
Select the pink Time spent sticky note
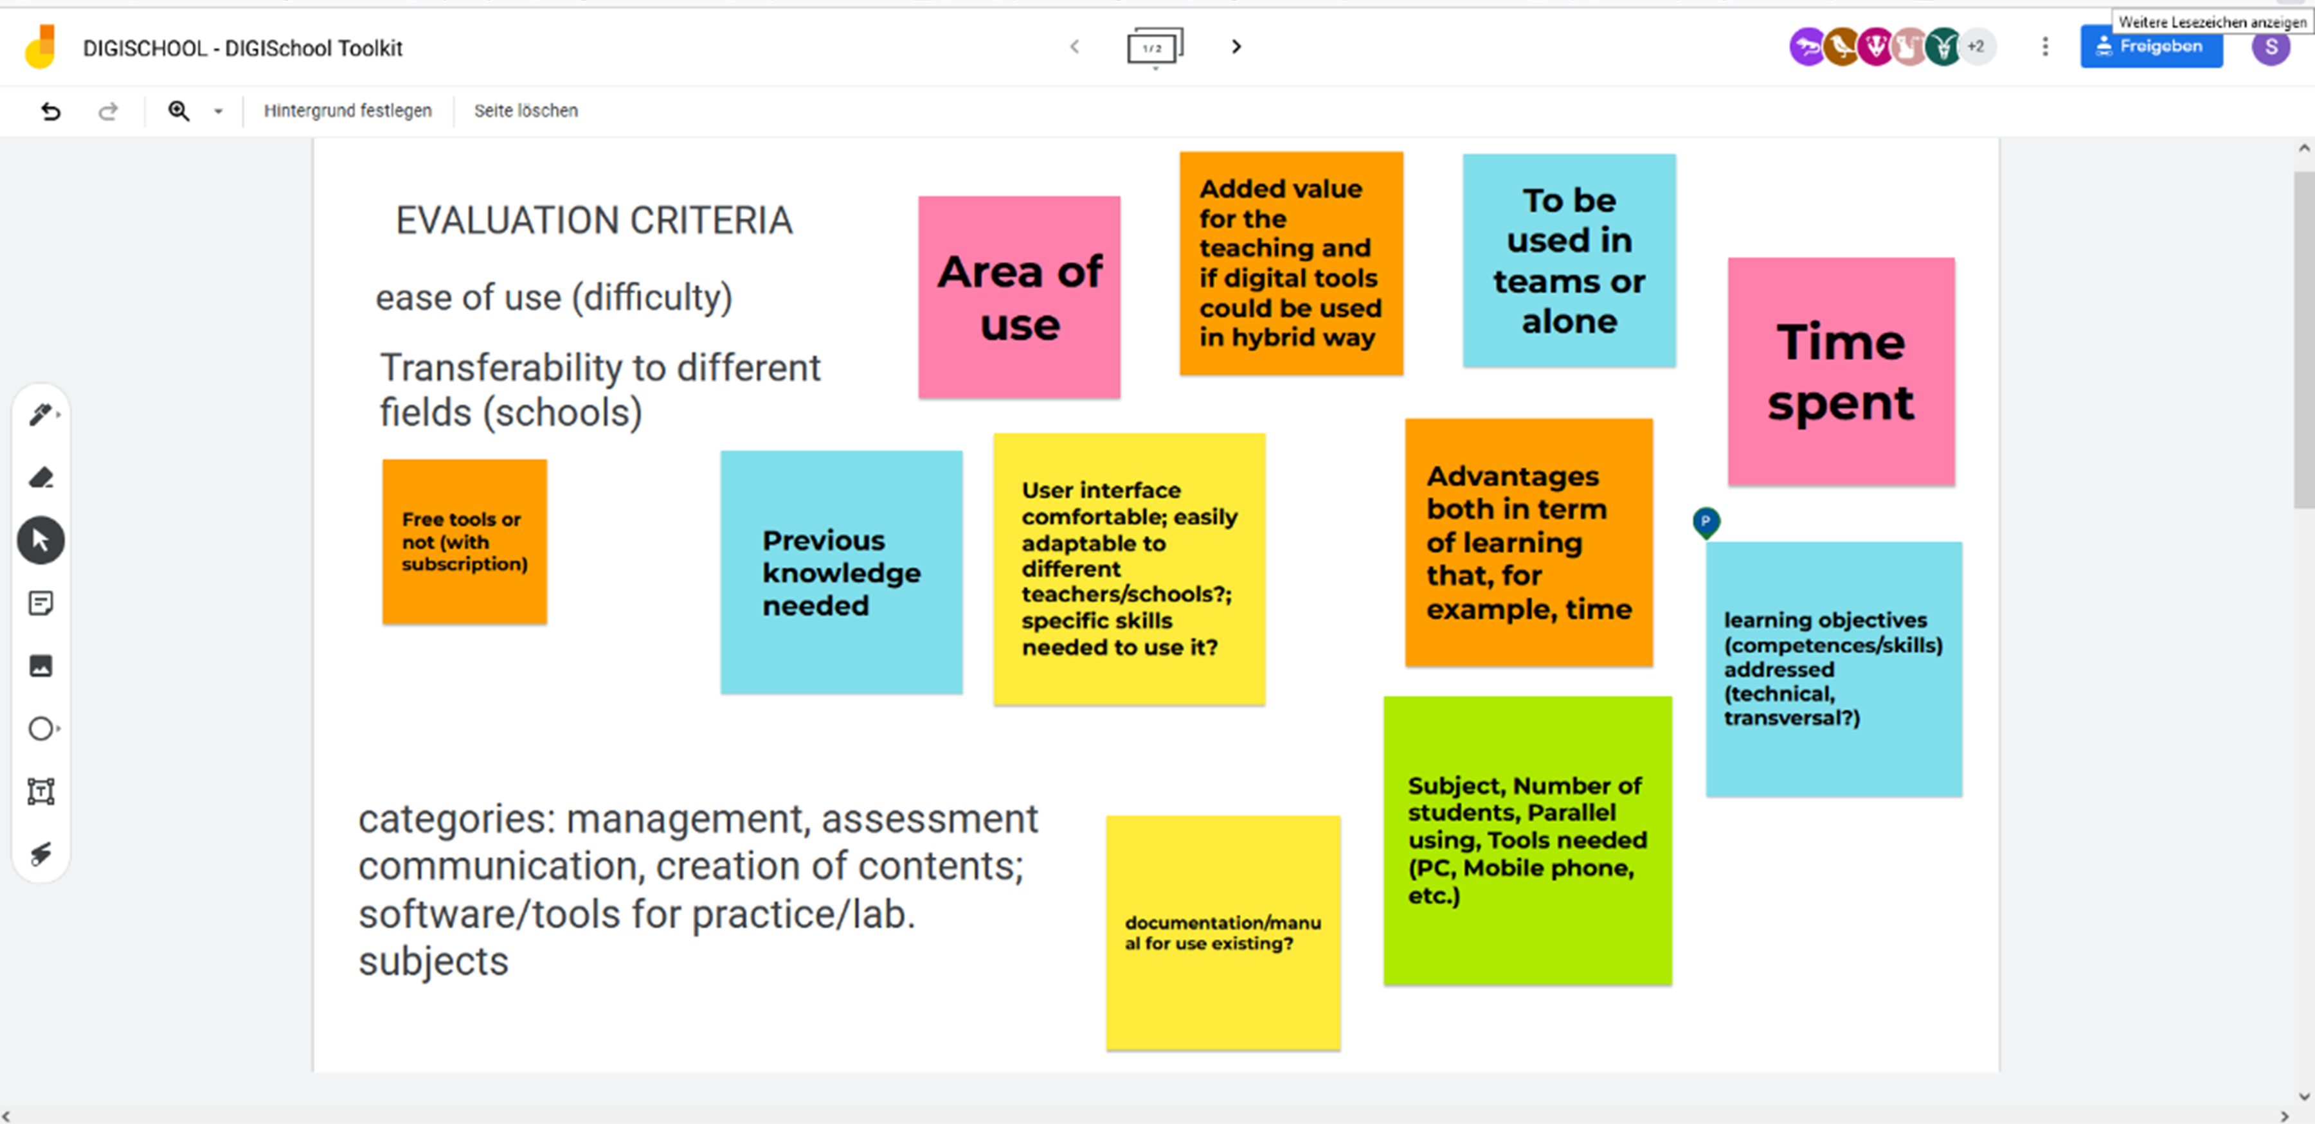coord(1841,372)
